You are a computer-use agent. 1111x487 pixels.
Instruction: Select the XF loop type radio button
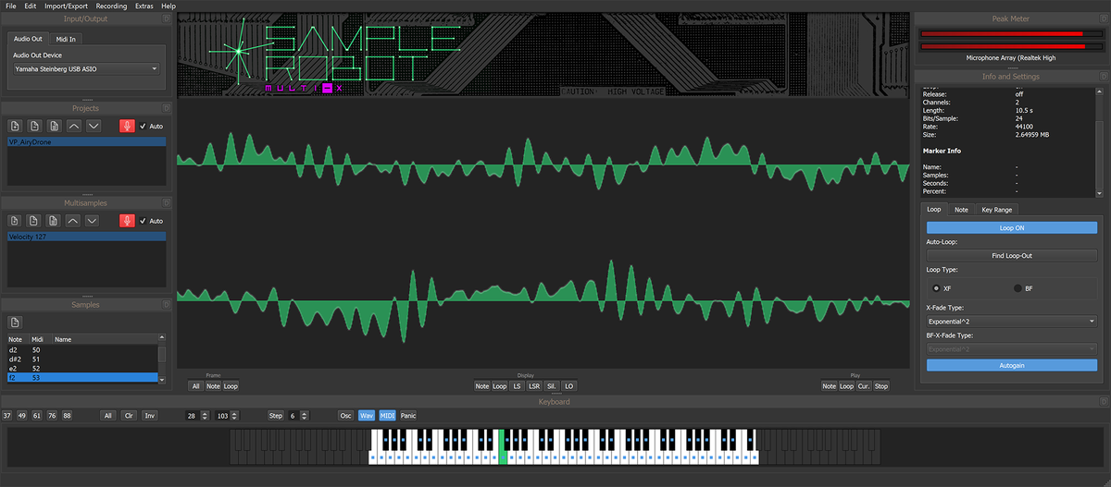[937, 288]
